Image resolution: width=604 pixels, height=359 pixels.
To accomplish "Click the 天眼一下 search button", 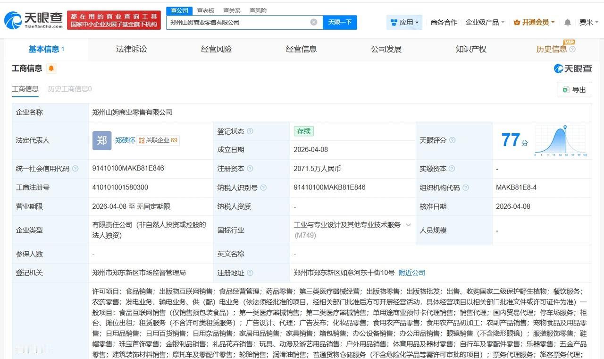I will (x=340, y=22).
